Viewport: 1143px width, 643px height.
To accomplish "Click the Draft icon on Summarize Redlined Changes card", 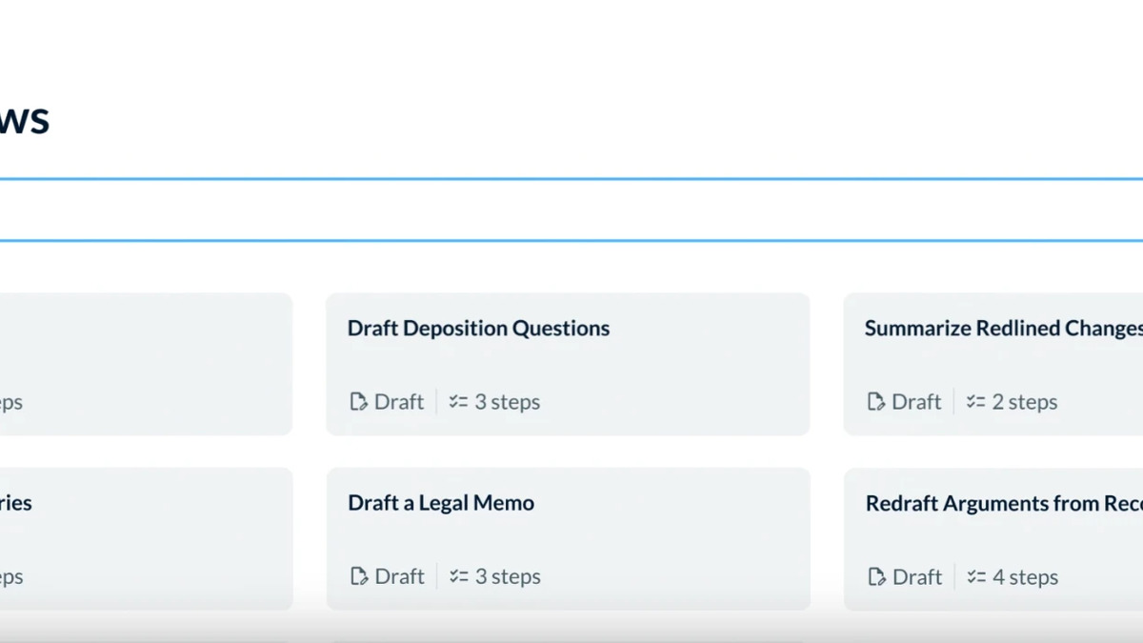I will click(875, 401).
